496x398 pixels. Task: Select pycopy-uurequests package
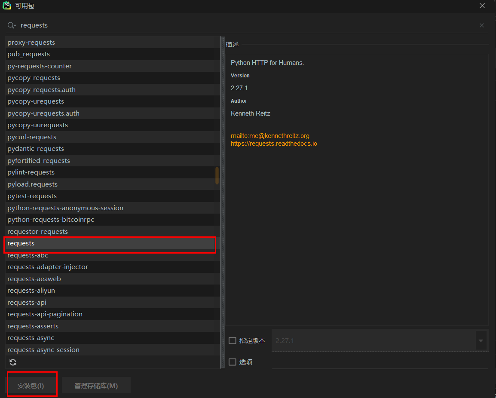click(112, 125)
